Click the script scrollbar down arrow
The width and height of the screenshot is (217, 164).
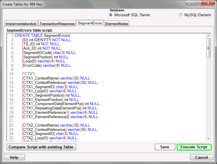pyautogui.click(x=208, y=139)
